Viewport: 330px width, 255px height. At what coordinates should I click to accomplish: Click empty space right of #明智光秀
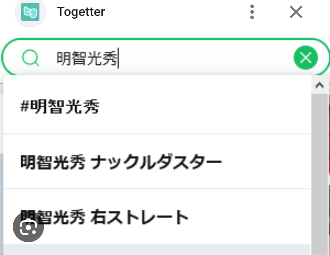coord(206,107)
